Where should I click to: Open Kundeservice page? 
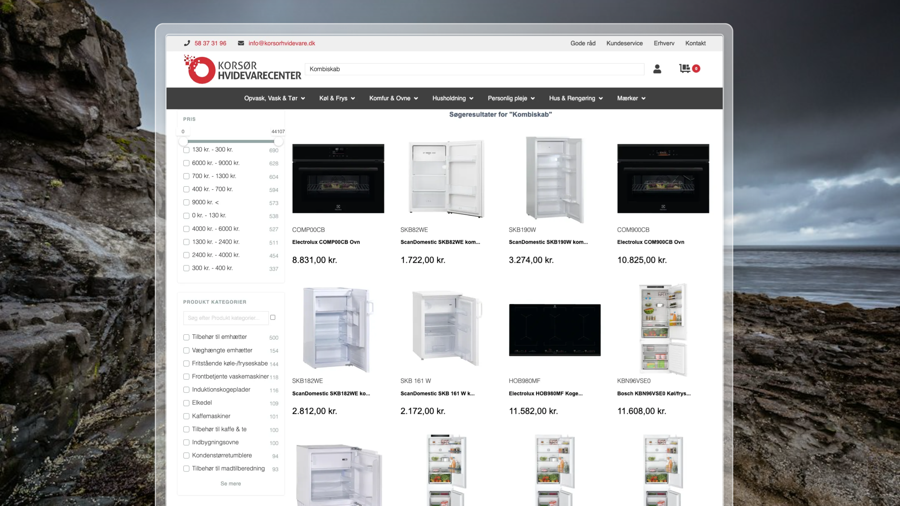pos(624,43)
